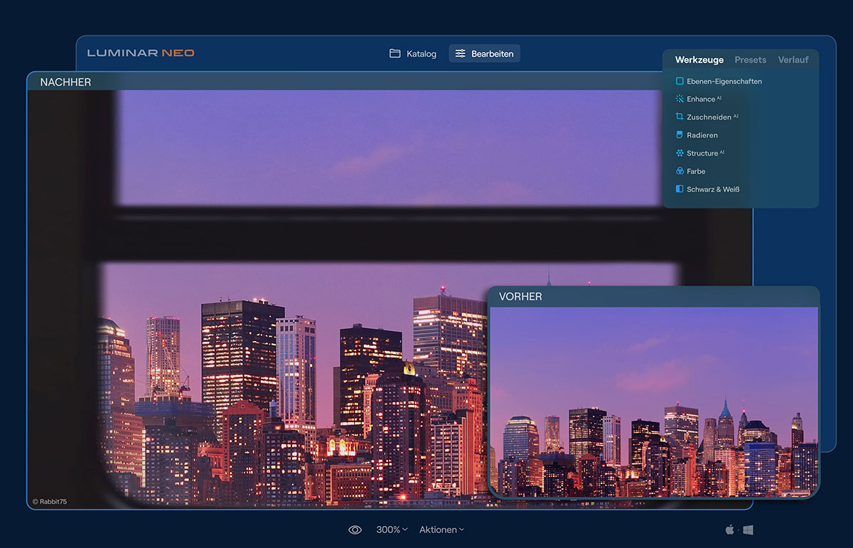
Task: Click the Enhance AI sparkle icon
Action: [680, 99]
